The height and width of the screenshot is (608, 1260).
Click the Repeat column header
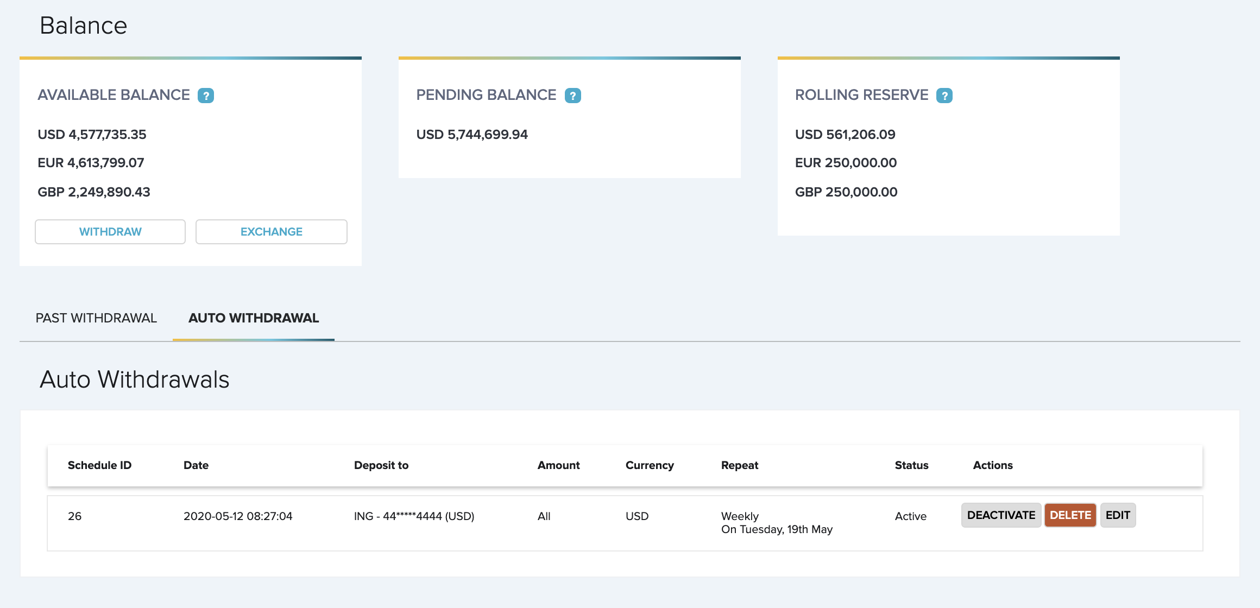740,465
